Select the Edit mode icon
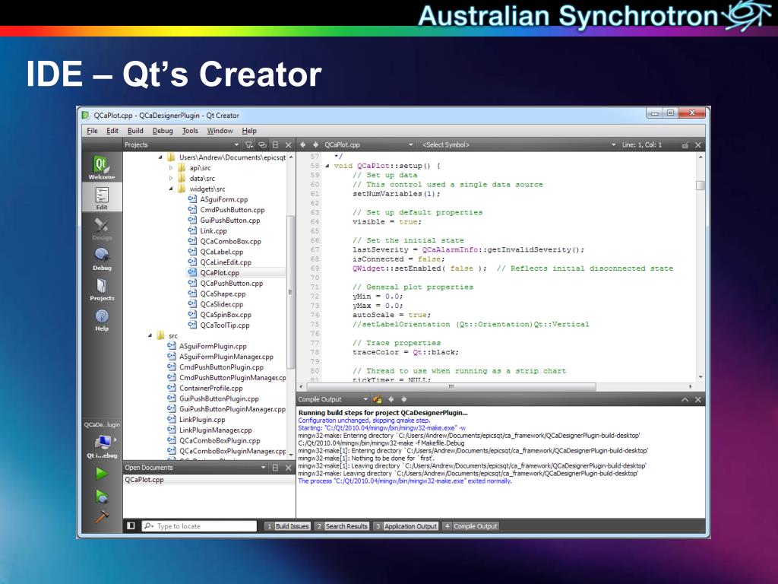 coord(102,198)
